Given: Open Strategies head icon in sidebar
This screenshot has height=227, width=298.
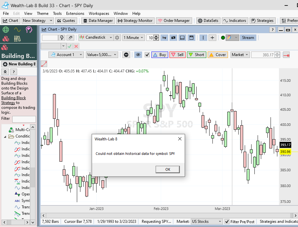Looking at the screenshot, I should 29,30.
